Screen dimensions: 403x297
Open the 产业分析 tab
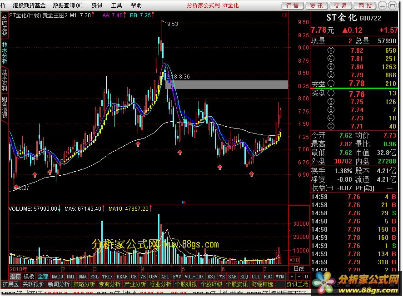coord(135,284)
